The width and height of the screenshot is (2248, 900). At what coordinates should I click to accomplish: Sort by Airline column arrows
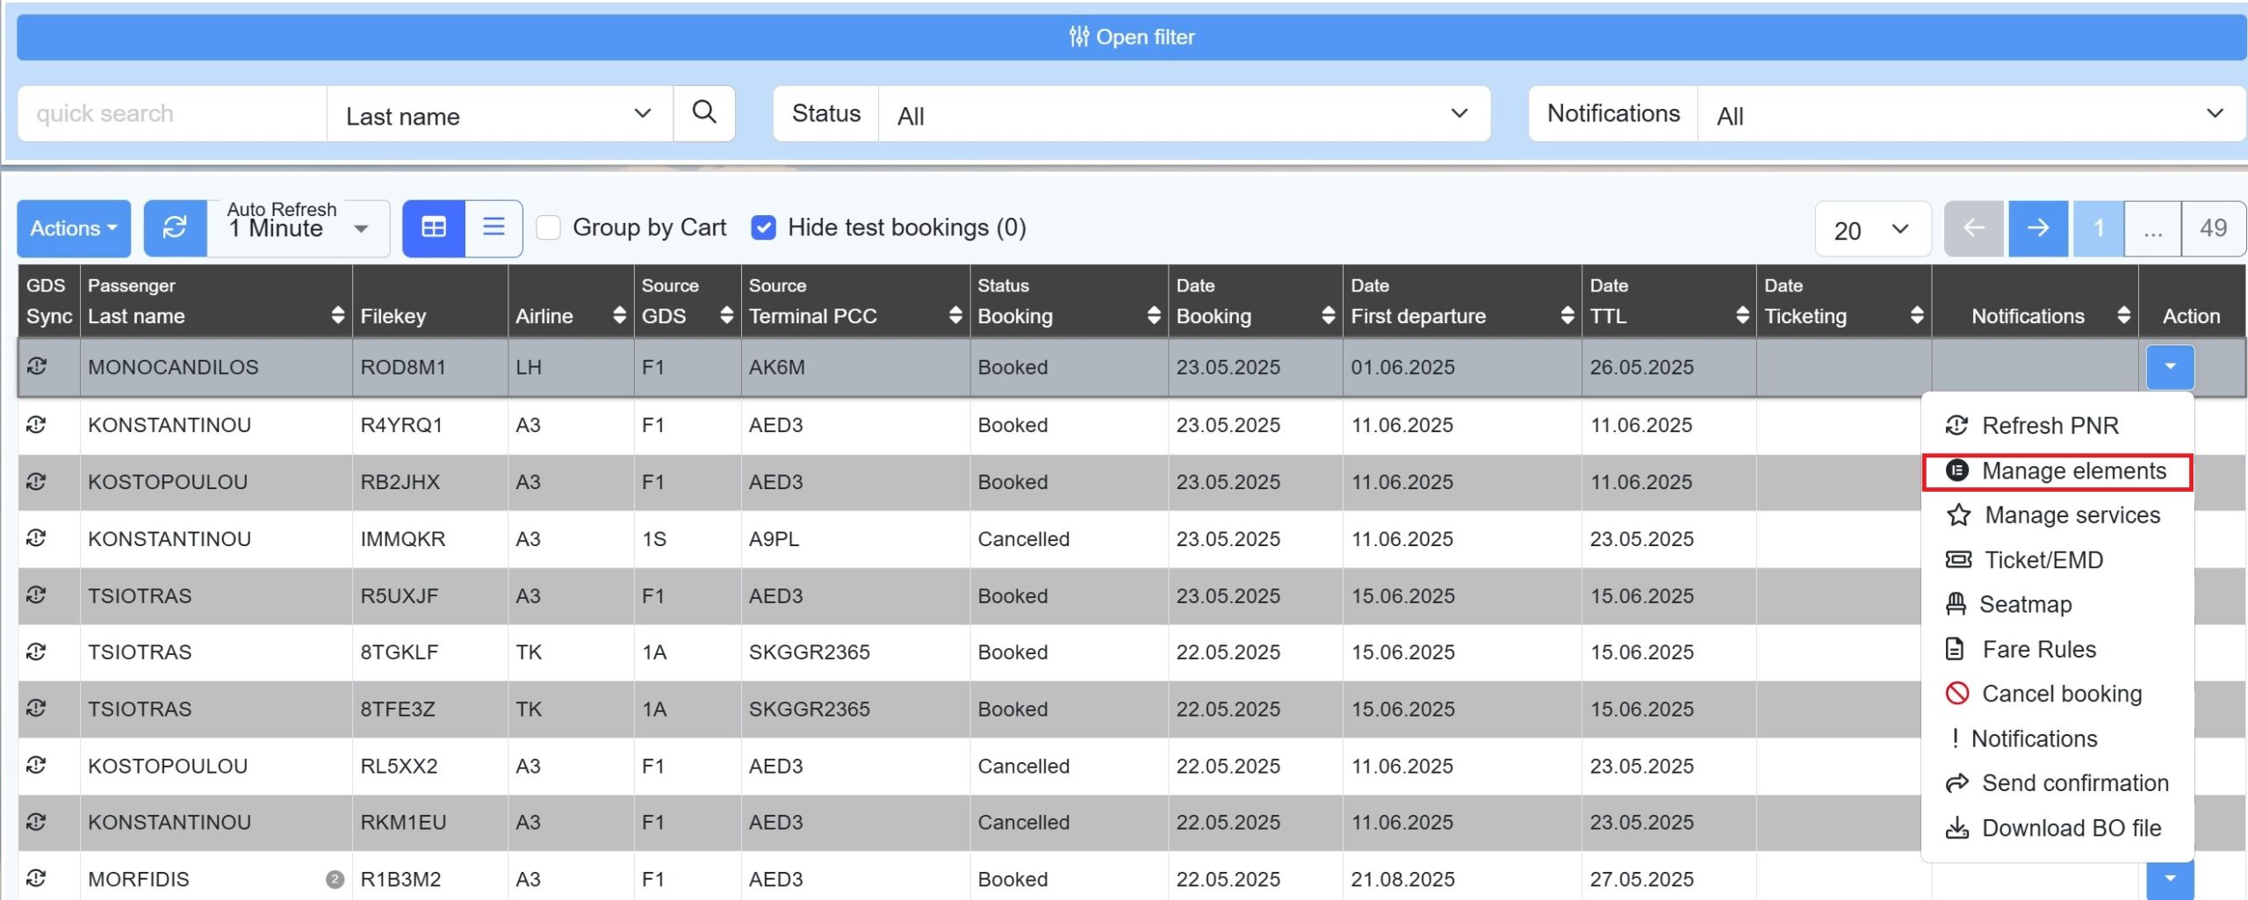pos(619,315)
